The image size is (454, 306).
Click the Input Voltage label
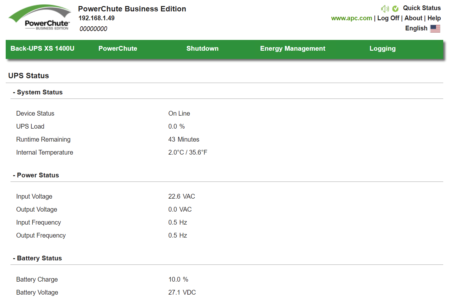tap(34, 196)
